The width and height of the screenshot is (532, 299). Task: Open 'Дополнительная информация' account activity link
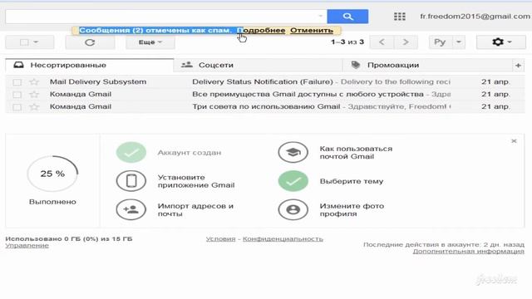pyautogui.click(x=469, y=252)
